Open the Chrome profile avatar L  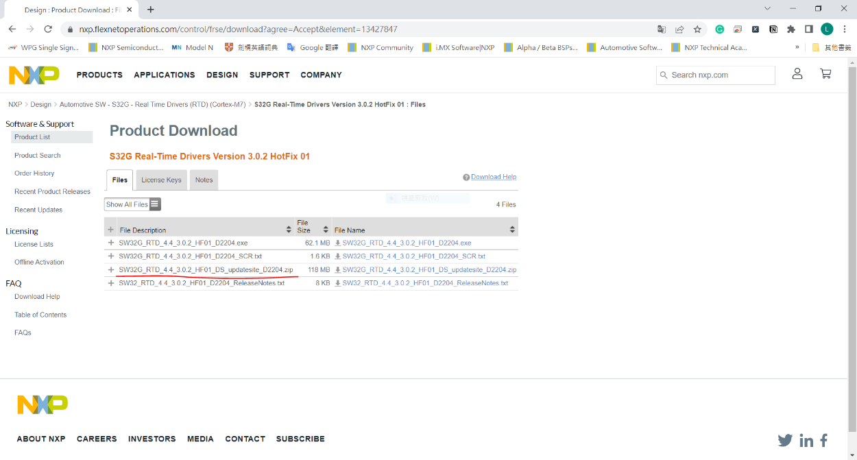[x=827, y=29]
